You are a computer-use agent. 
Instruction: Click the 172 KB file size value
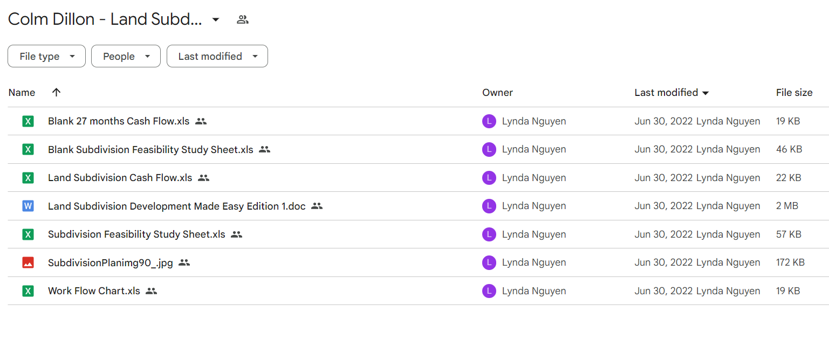click(790, 262)
